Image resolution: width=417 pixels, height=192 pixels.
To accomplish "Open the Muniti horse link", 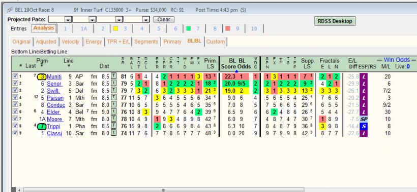I will click(54, 77).
